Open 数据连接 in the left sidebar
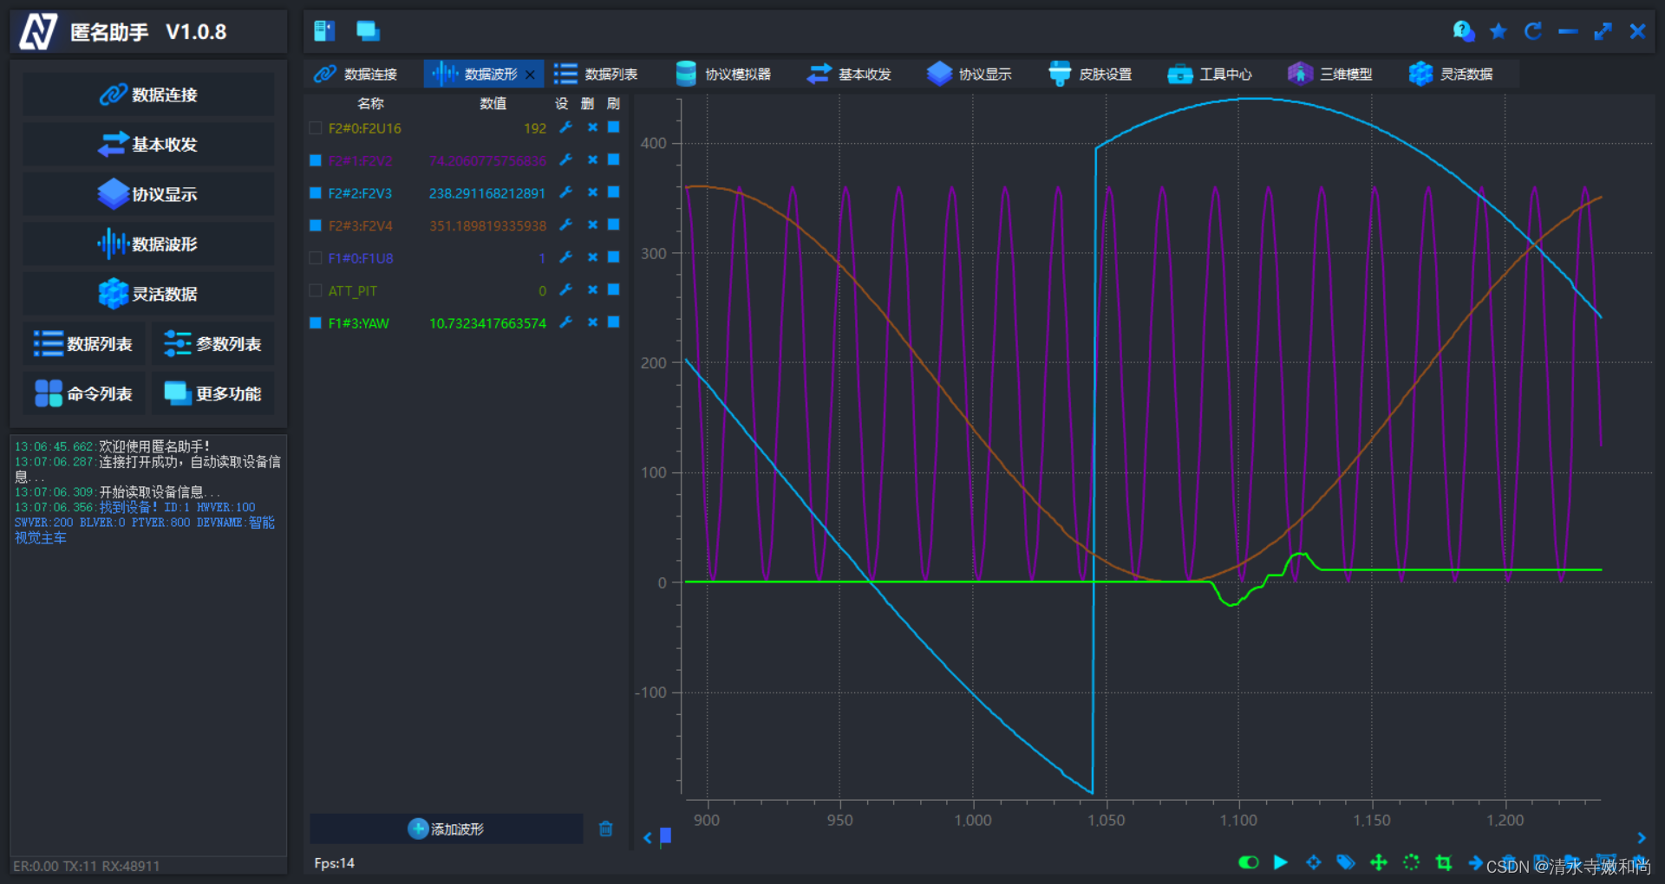Image resolution: width=1665 pixels, height=884 pixels. (x=148, y=94)
